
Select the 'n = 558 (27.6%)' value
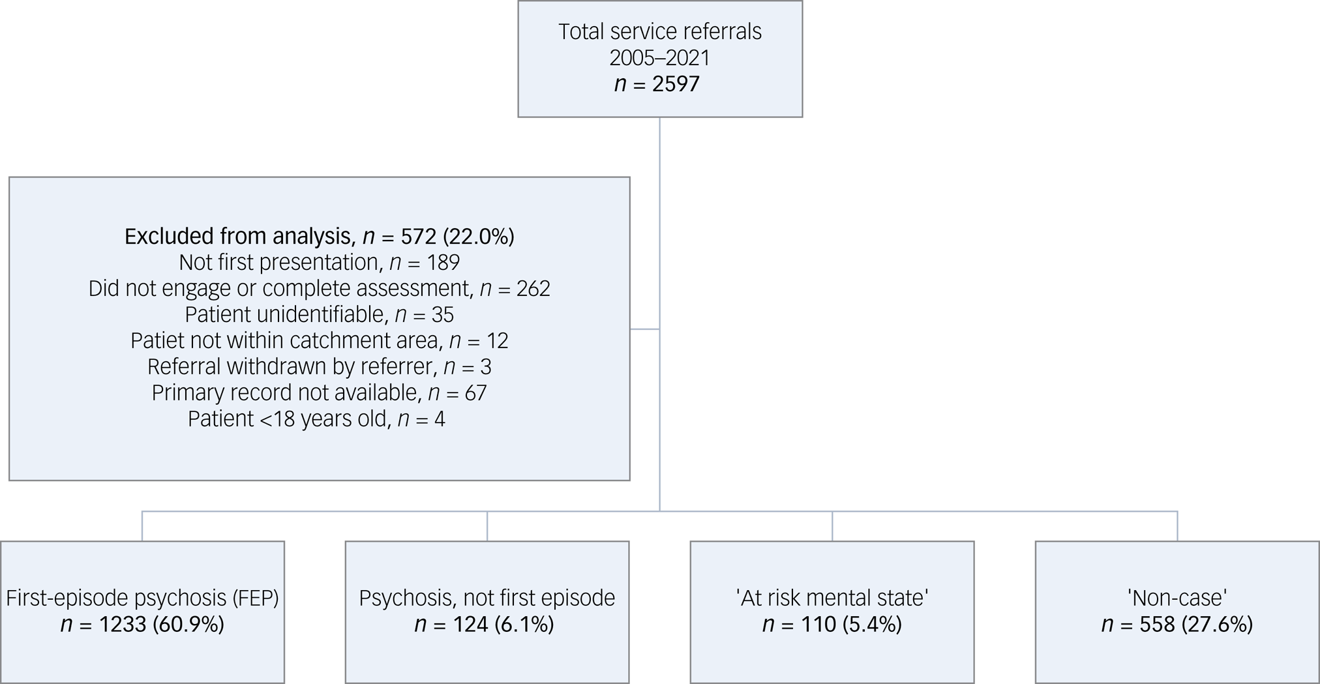(1177, 625)
